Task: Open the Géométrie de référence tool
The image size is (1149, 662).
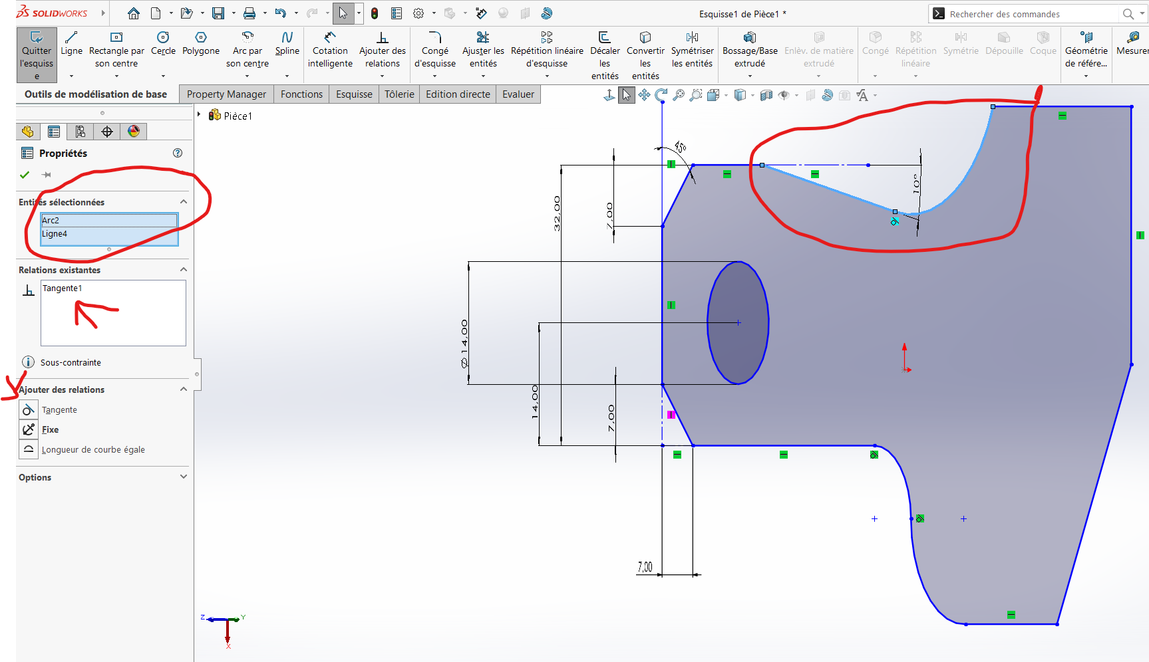Action: (1086, 50)
